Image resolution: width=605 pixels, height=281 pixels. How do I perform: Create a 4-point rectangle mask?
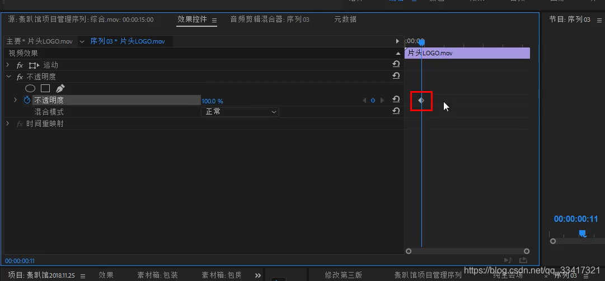coord(45,88)
